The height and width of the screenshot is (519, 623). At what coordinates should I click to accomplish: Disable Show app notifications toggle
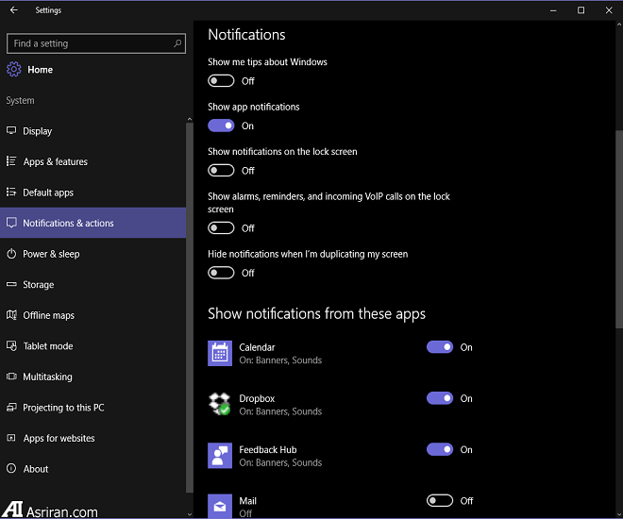pos(221,126)
